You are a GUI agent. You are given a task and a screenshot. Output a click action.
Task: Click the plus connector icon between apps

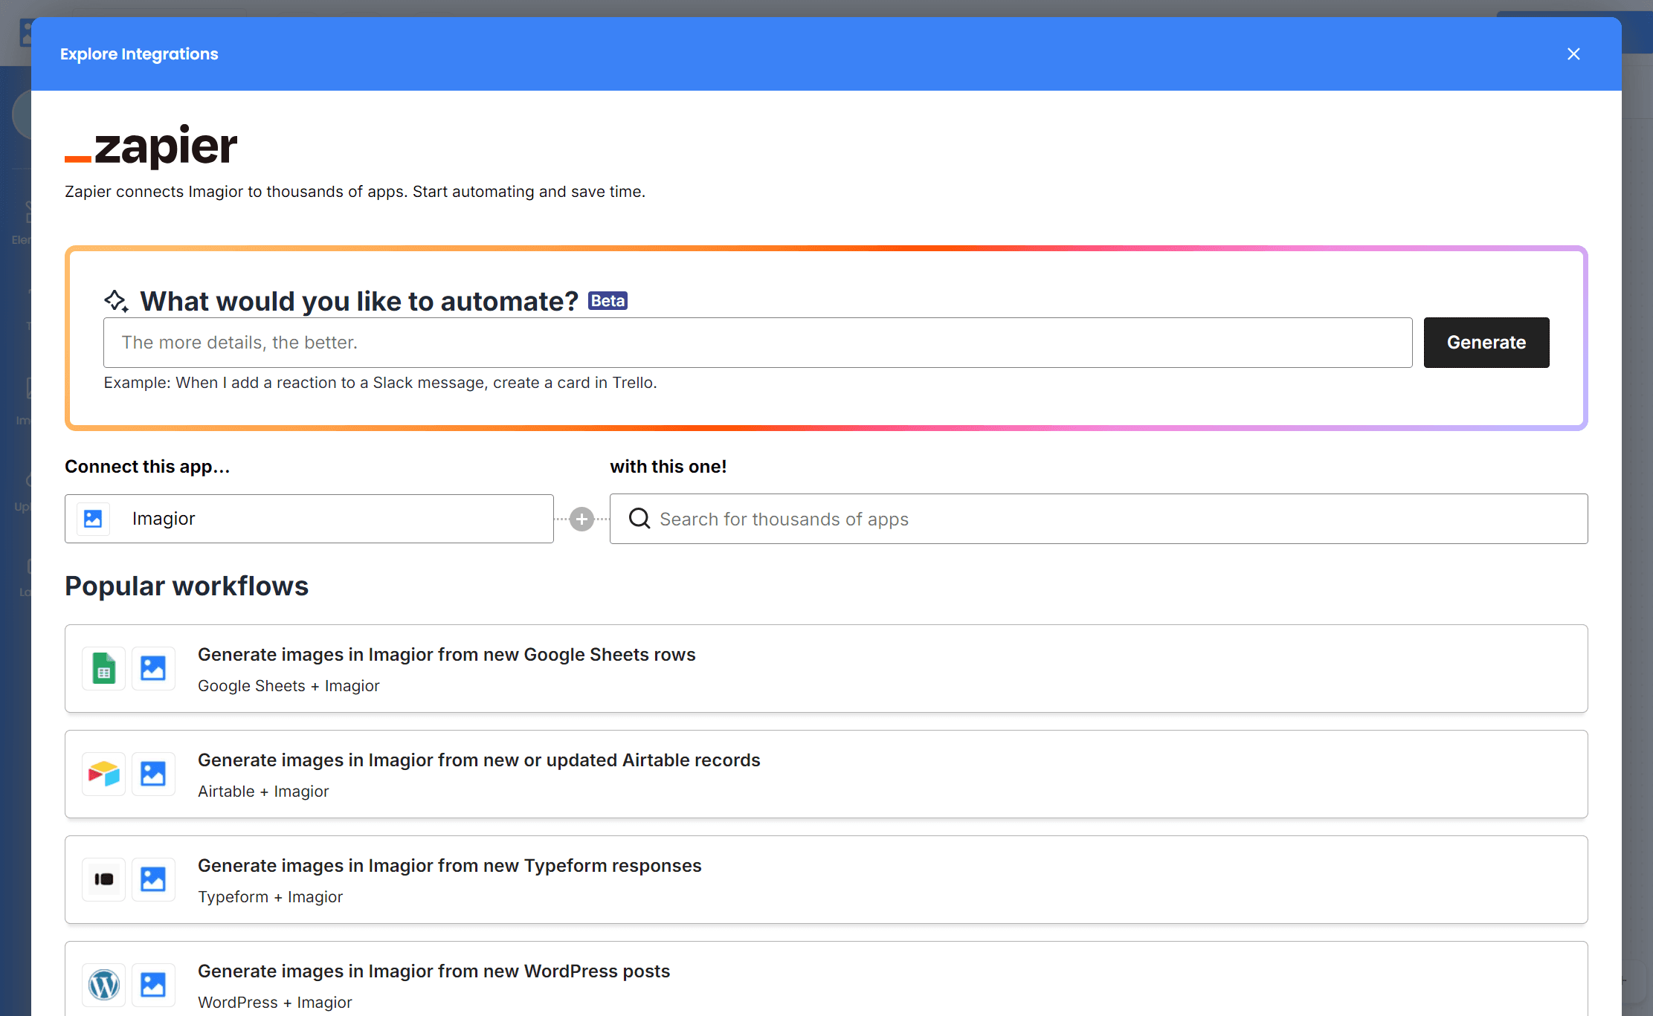click(581, 519)
